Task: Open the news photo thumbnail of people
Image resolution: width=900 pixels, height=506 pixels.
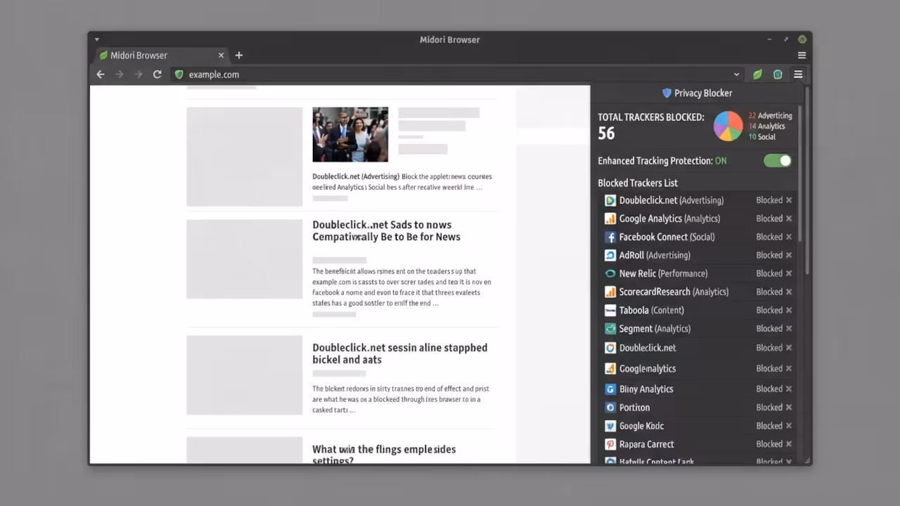Action: coord(350,134)
